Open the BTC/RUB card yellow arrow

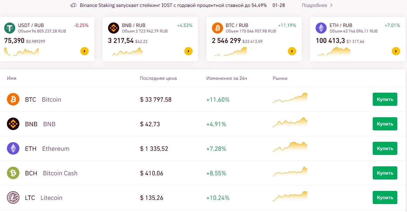(292, 52)
